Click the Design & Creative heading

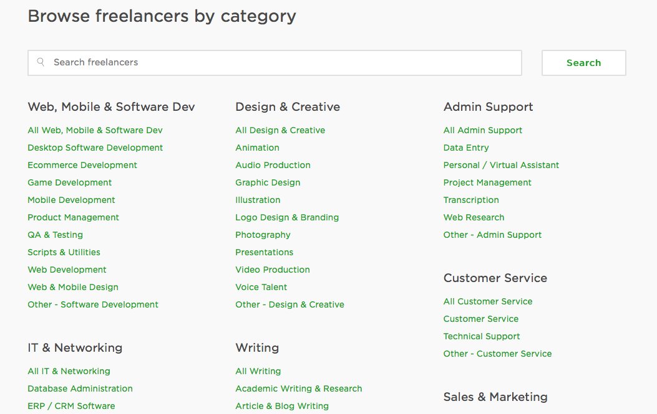288,106
